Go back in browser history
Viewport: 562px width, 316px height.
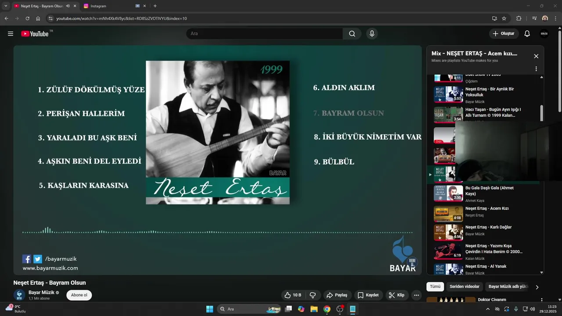point(6,18)
